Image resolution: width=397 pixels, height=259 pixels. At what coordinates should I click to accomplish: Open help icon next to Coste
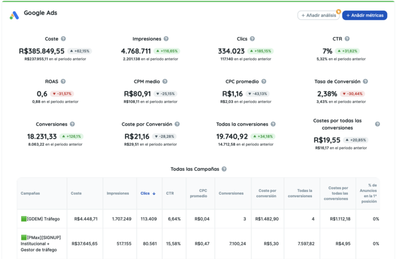63,39
